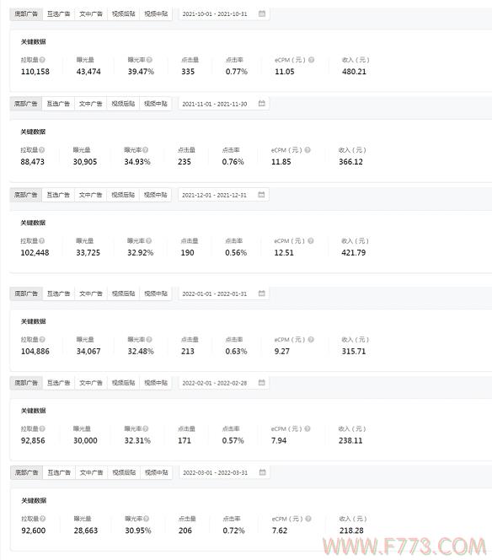Select 互选广告 tab in the March 2022 panel
Screen dimensions: 492x560
tap(59, 472)
